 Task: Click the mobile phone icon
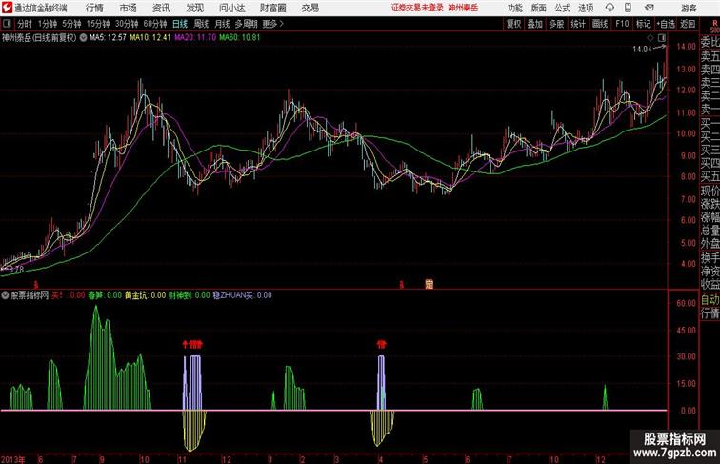[x=628, y=8]
